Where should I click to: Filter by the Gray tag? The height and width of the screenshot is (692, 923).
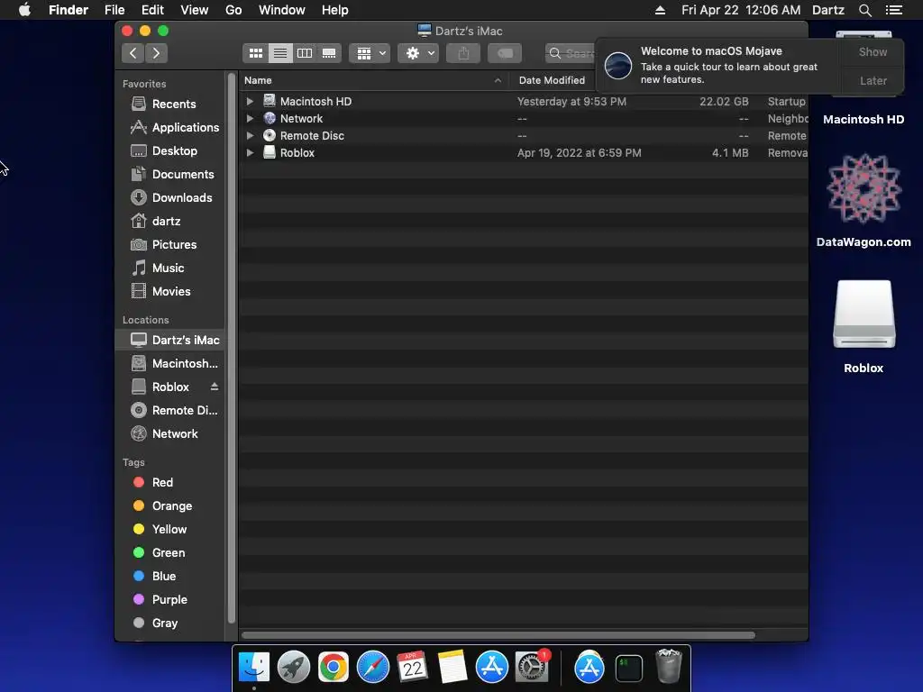point(169,624)
